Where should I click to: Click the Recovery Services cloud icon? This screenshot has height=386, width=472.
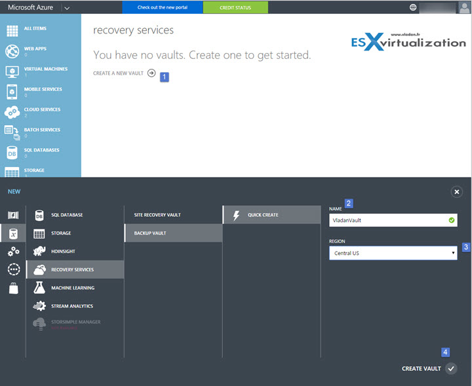click(x=39, y=269)
